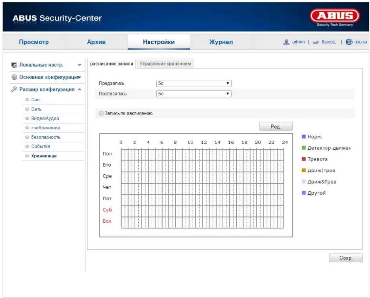
Task: Select the расписание записи tab
Action: pyautogui.click(x=112, y=64)
